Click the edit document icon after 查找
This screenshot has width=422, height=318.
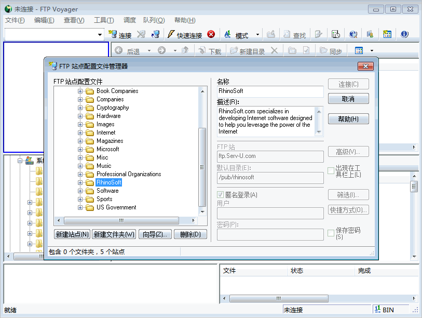tap(318, 34)
